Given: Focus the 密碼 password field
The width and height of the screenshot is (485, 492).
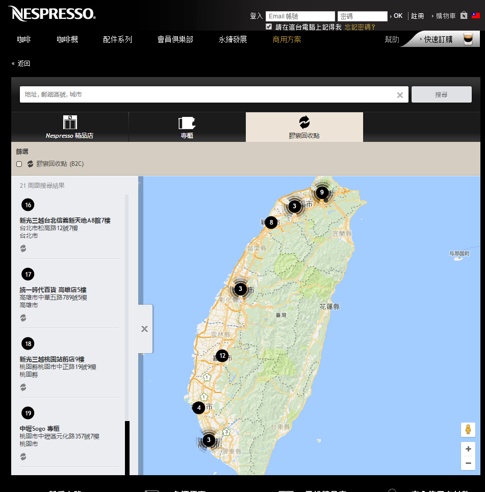Looking at the screenshot, I should click(363, 16).
